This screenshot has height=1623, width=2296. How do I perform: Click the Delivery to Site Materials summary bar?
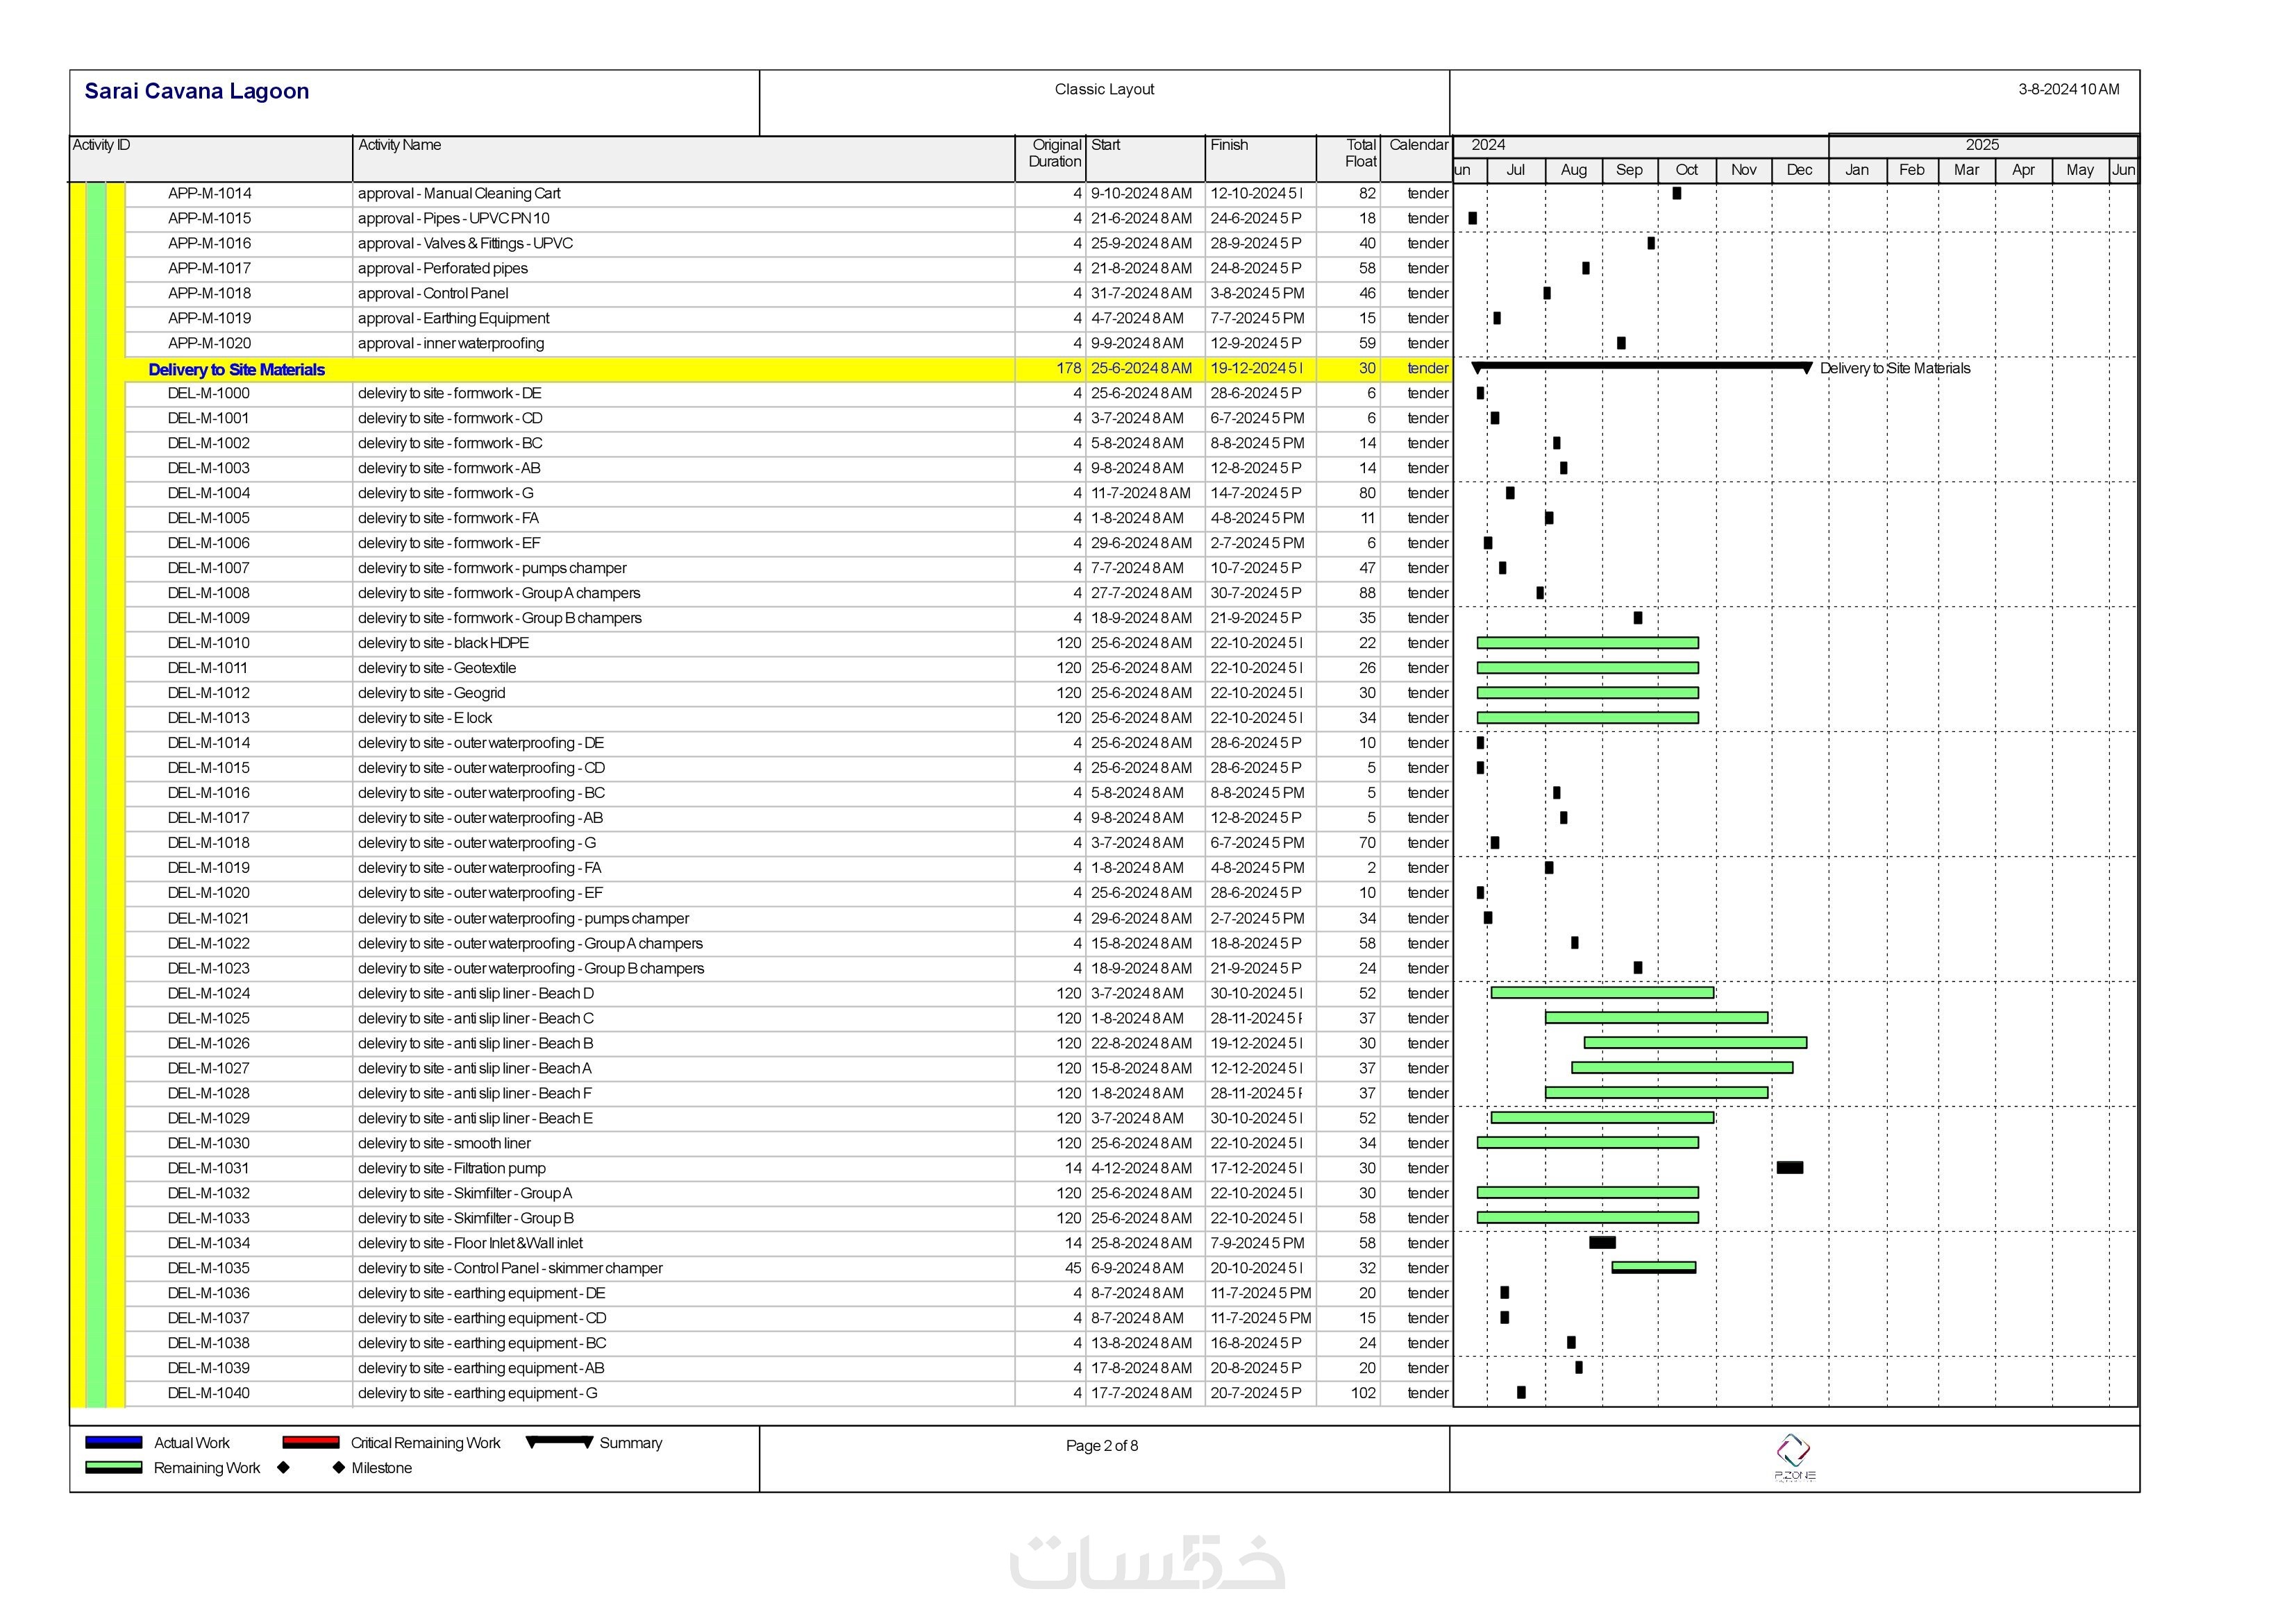click(1641, 367)
